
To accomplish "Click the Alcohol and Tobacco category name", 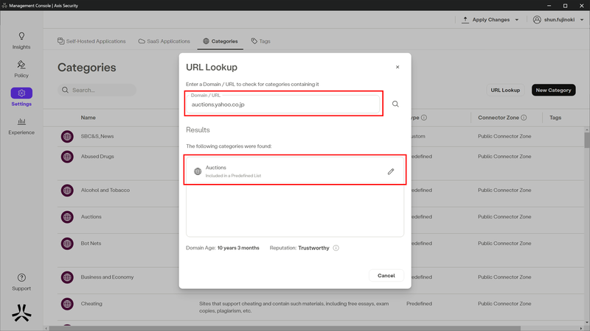I will pos(105,191).
